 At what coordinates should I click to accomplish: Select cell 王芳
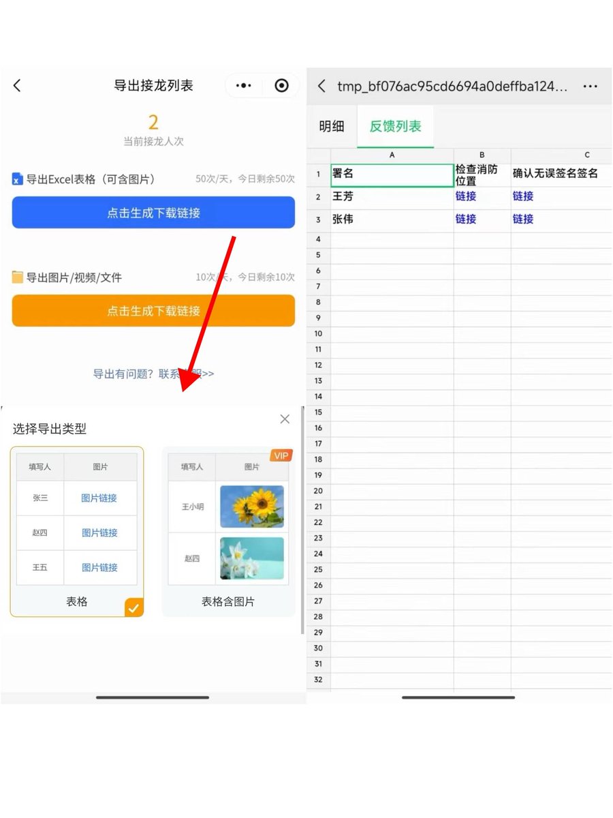tap(392, 197)
